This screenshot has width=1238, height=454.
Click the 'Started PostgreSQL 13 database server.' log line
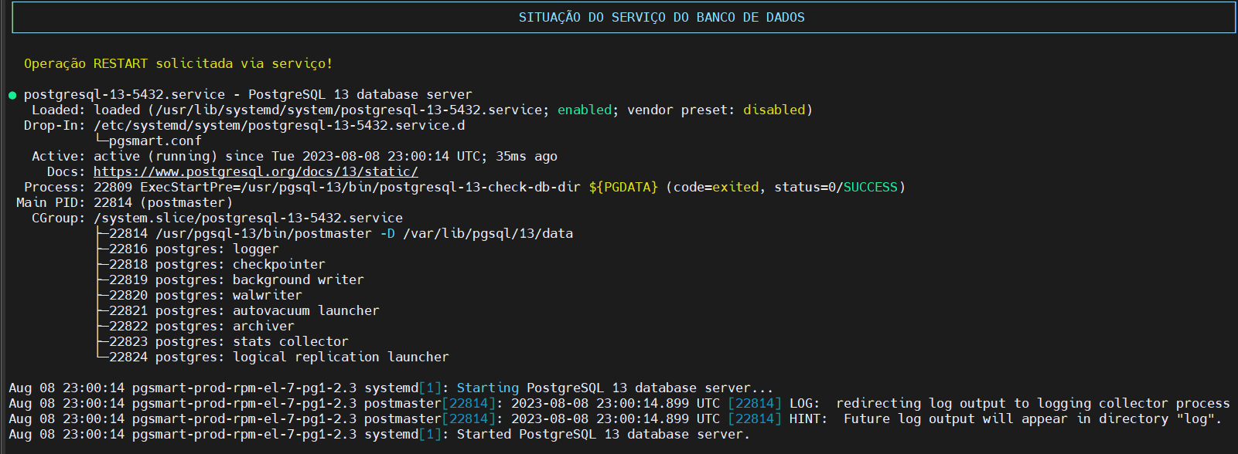tap(380, 434)
